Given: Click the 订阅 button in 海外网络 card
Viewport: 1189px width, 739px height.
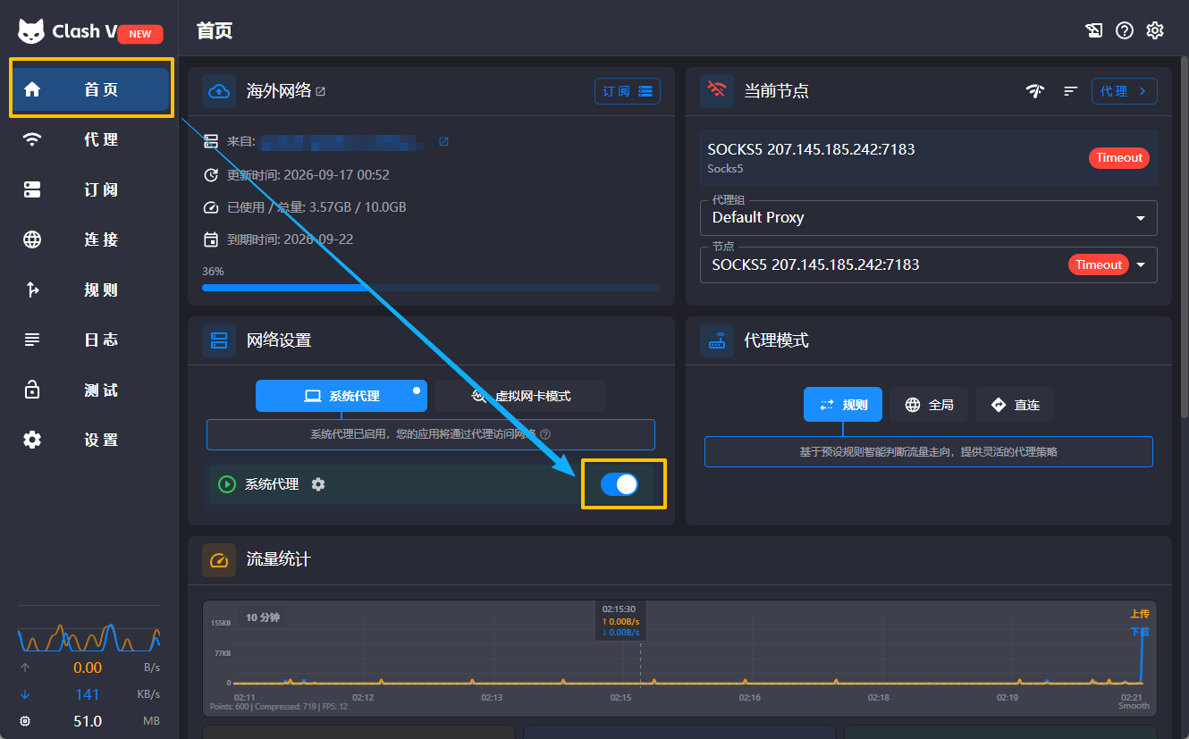Looking at the screenshot, I should [x=628, y=91].
